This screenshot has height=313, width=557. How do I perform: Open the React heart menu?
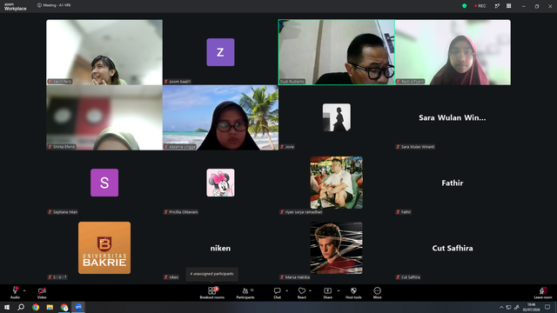pyautogui.click(x=302, y=293)
